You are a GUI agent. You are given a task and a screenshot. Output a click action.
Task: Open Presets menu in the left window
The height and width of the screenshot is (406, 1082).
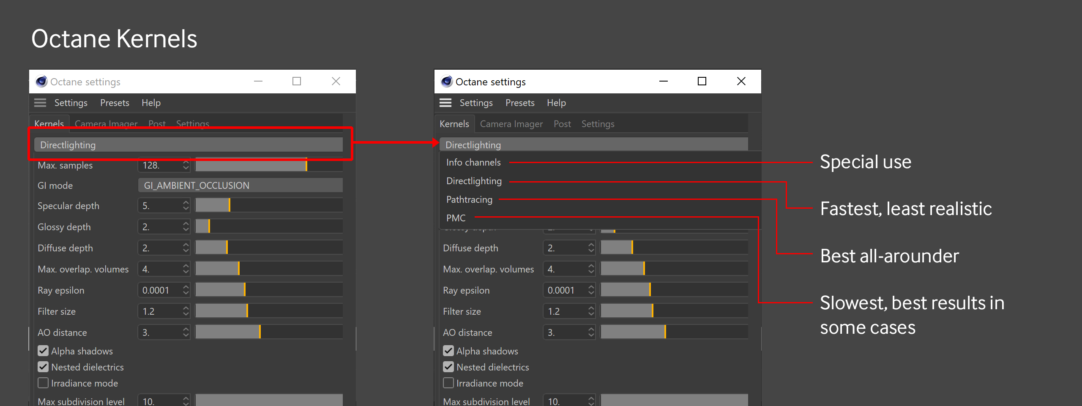click(x=115, y=103)
